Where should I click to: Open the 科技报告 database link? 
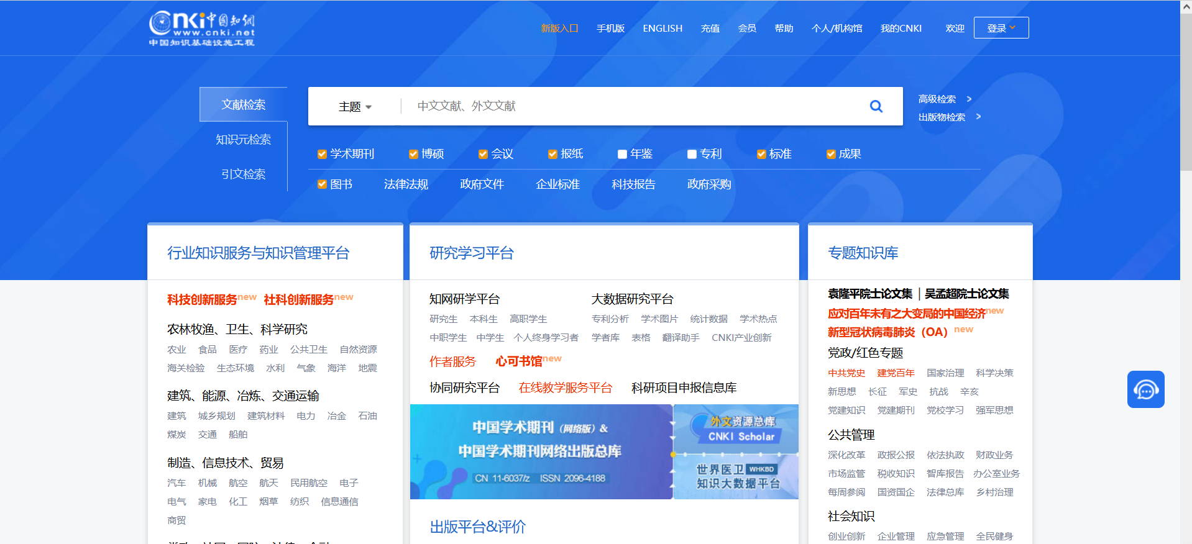click(x=633, y=184)
